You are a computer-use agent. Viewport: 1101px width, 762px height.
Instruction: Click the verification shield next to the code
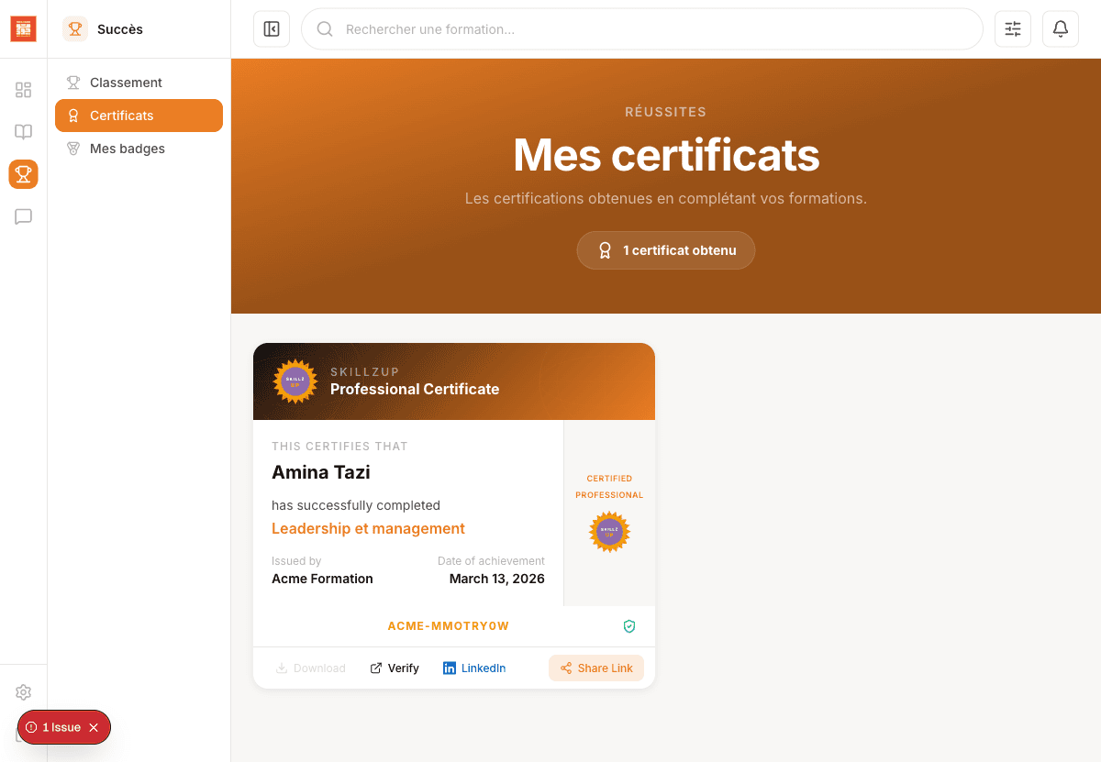(x=629, y=625)
